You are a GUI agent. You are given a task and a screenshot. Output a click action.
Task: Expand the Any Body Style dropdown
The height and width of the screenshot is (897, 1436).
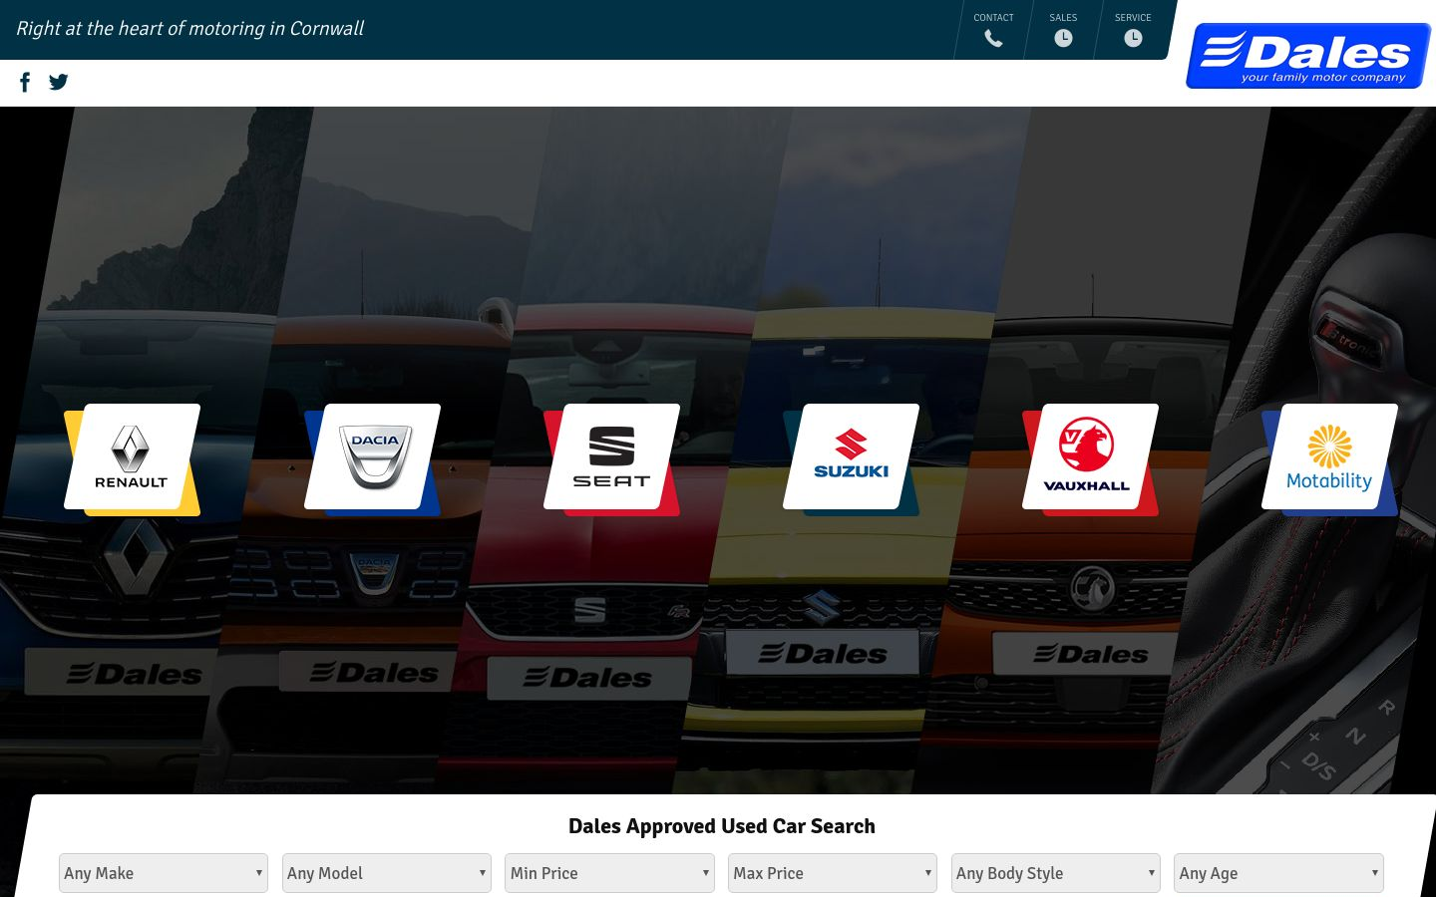[x=1056, y=873]
